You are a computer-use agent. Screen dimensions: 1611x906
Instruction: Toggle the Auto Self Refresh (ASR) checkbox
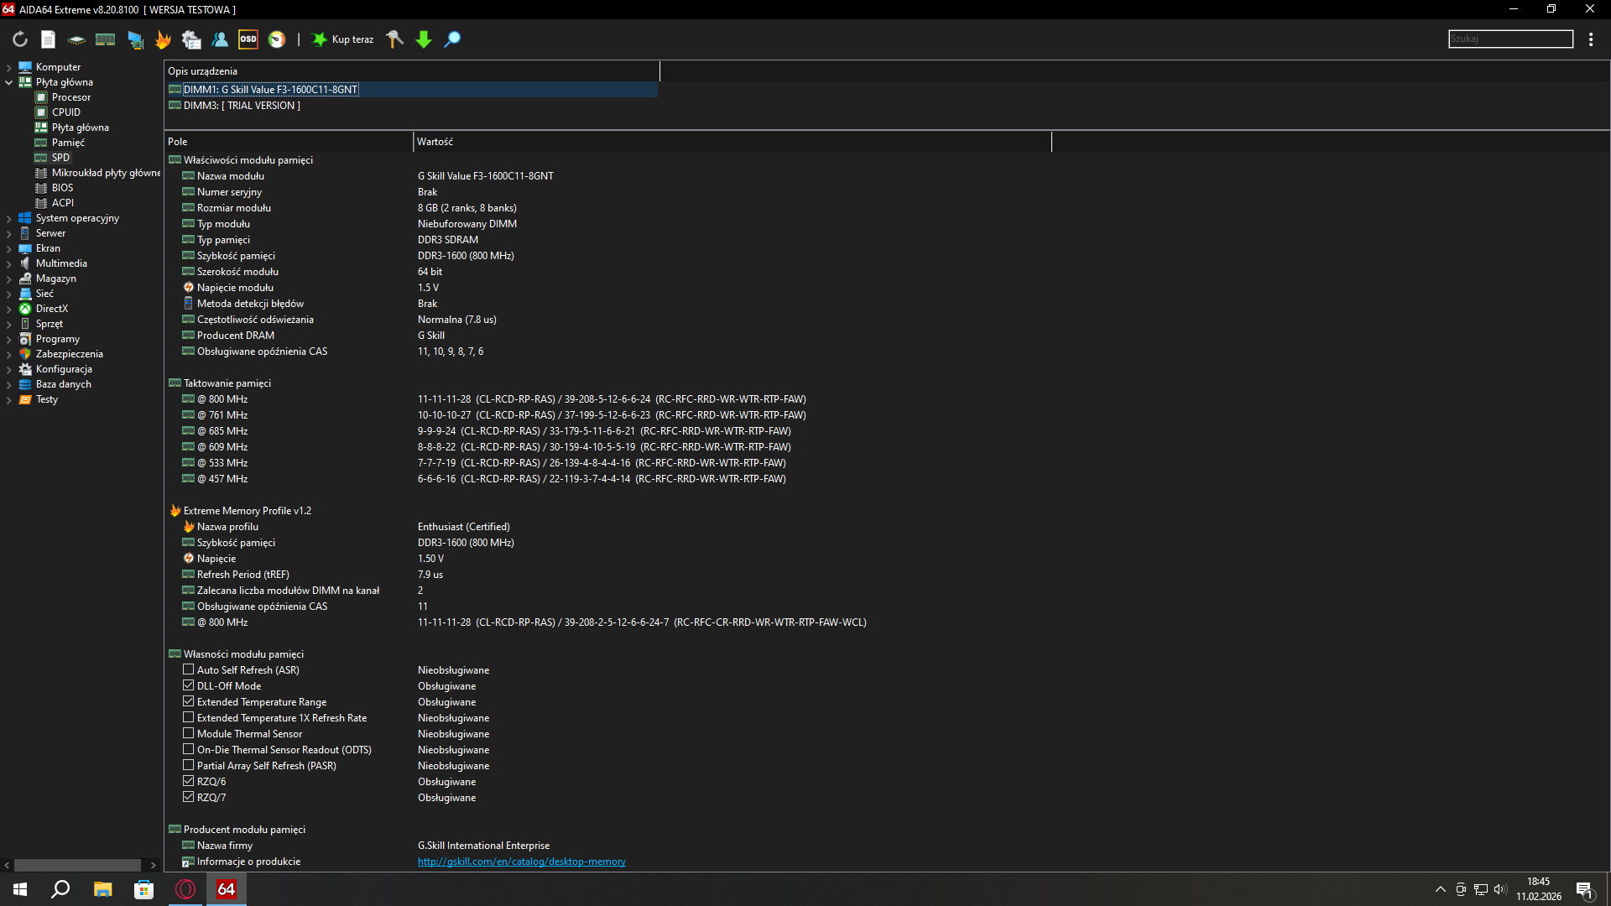pos(188,669)
